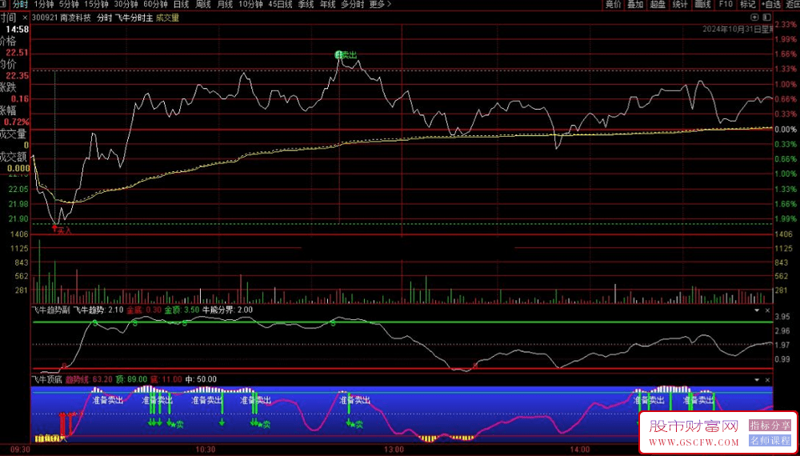The image size is (800, 456).
Task: Open the 超盘 view
Action: [657, 5]
